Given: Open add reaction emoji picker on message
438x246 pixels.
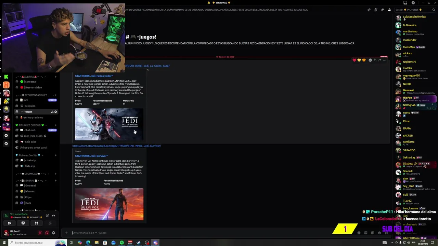Looking at the screenshot, I should pyautogui.click(x=370, y=60).
